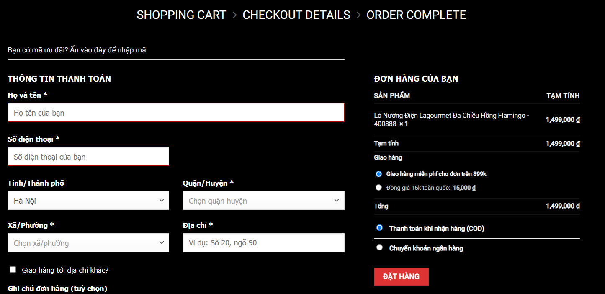Select free shipping radio for orders over 899k
Image resolution: width=605 pixels, height=294 pixels.
click(379, 174)
